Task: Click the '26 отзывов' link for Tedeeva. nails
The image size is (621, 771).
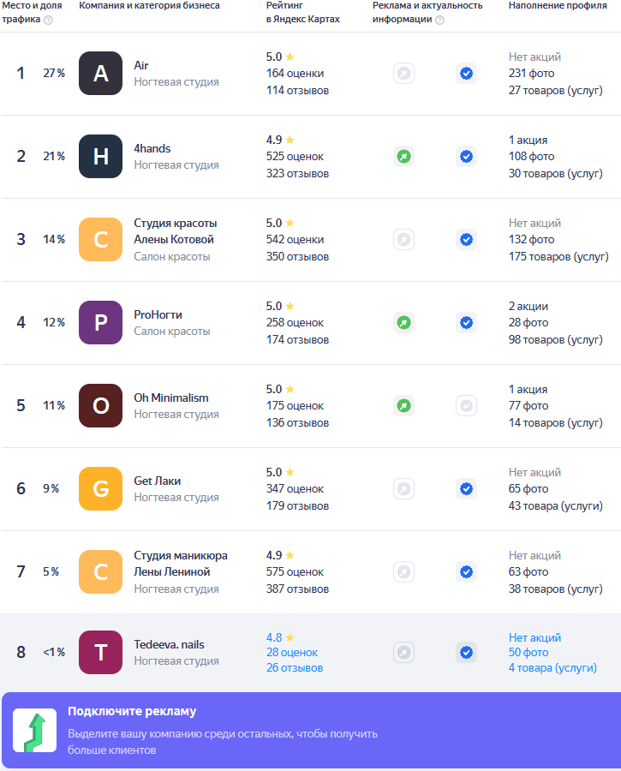Action: click(x=295, y=668)
